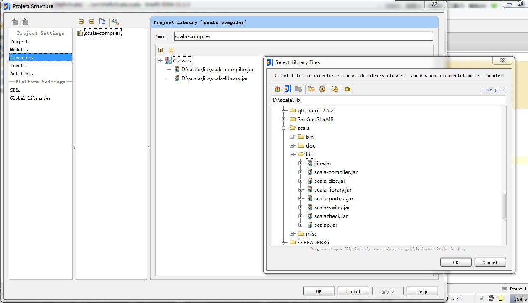Image resolution: width=528 pixels, height=303 pixels.
Task: Click the Remove library minus icon
Action: (91, 22)
